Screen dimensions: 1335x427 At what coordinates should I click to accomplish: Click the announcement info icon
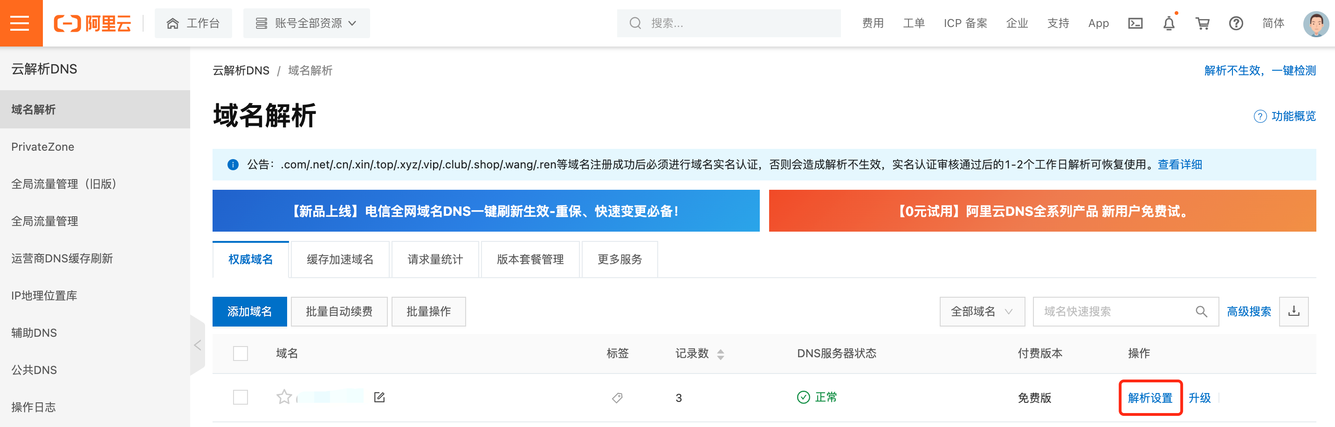[233, 164]
